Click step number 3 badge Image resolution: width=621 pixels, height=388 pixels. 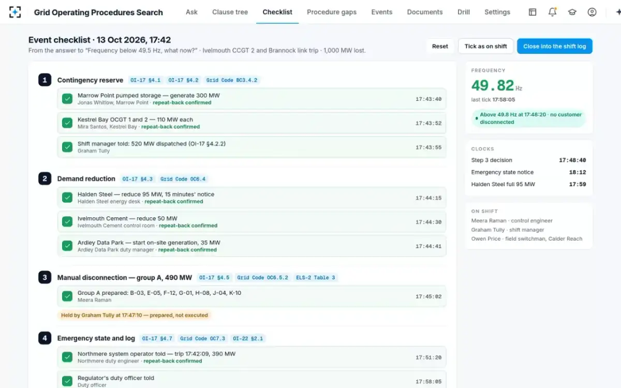(45, 277)
